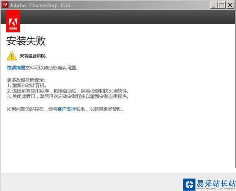Click the 安装遇到错误。 message

(x=33, y=56)
